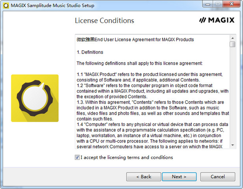Return using the Back button
Screen dimensions: 243x189
tap(144, 177)
